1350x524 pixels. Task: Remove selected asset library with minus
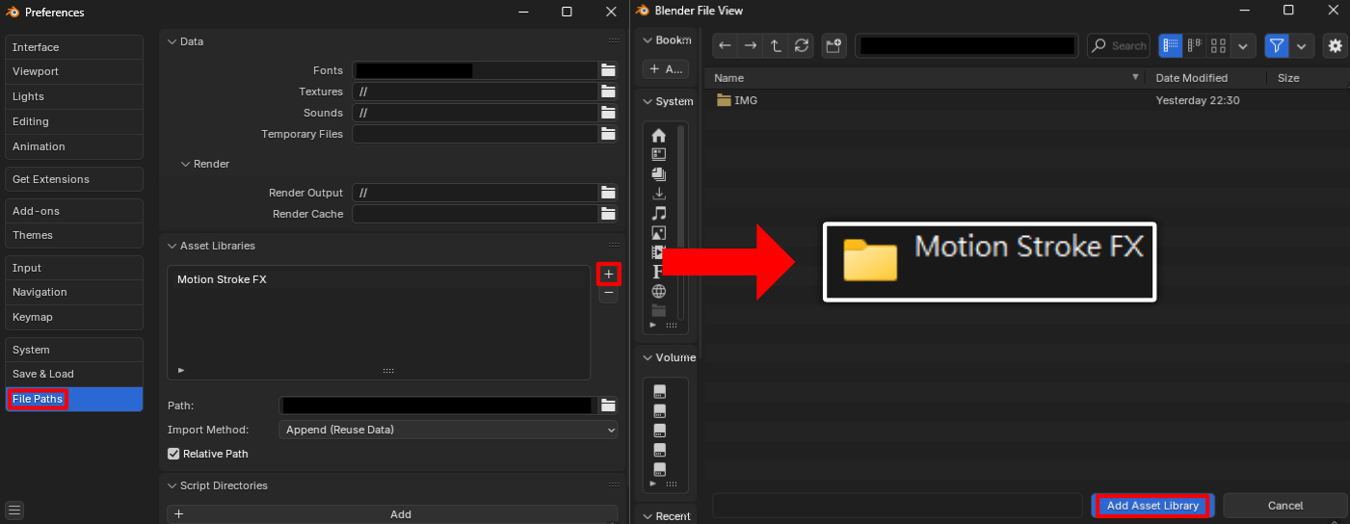pos(608,294)
